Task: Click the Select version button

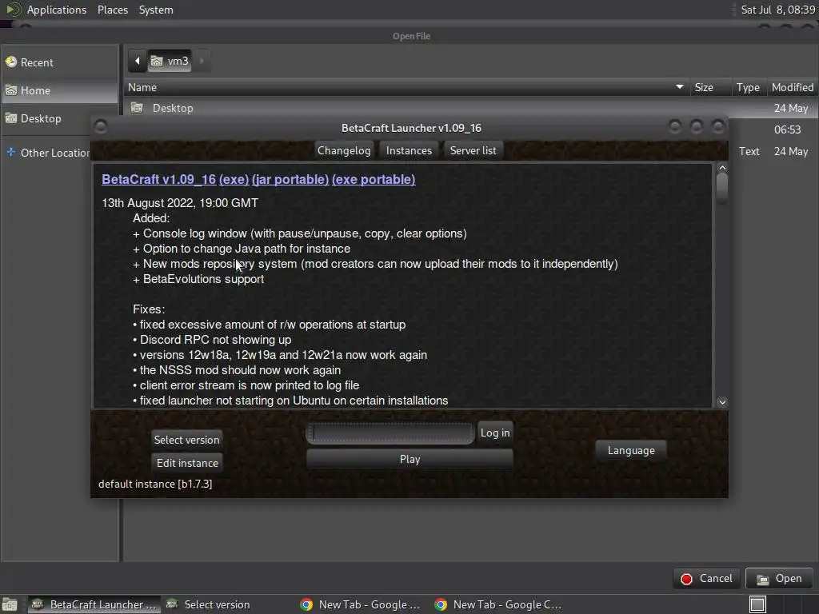Action: coord(186,440)
